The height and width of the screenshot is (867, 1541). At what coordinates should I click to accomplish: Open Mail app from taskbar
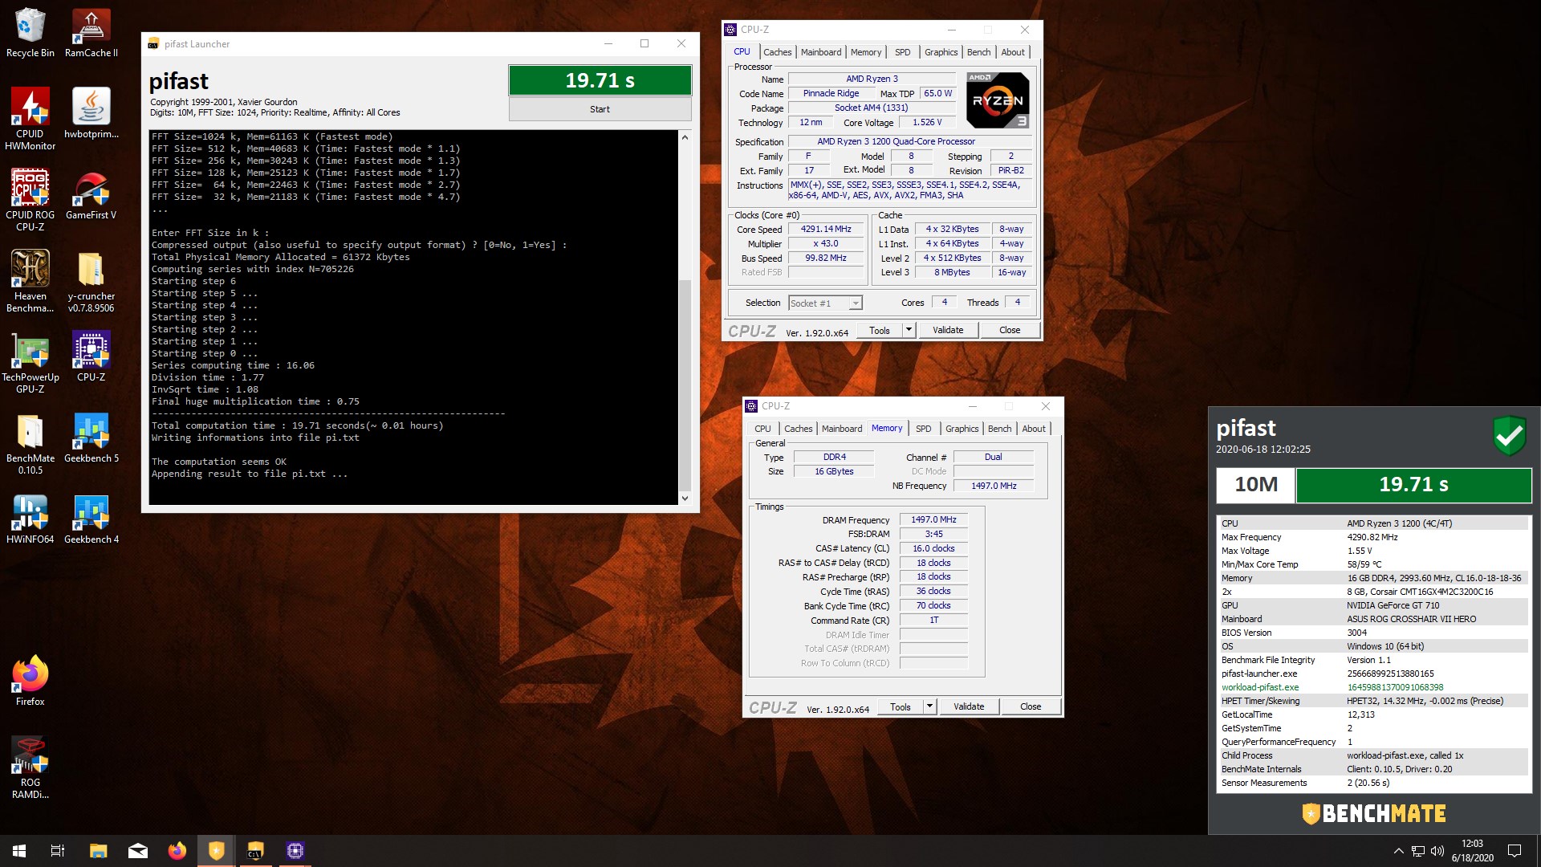(x=137, y=851)
